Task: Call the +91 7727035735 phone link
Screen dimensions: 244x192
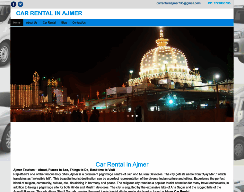Action: tap(219, 3)
